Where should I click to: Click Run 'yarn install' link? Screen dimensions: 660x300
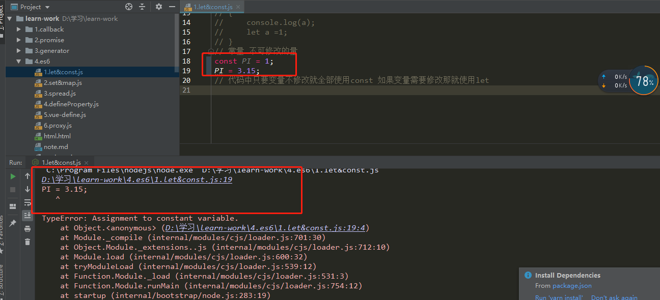pos(559,297)
